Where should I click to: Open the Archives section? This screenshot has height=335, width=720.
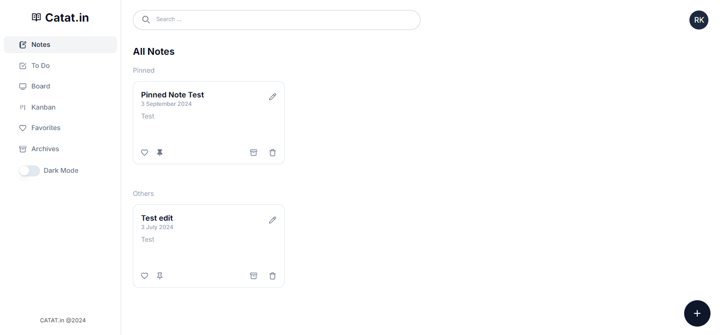point(60,149)
